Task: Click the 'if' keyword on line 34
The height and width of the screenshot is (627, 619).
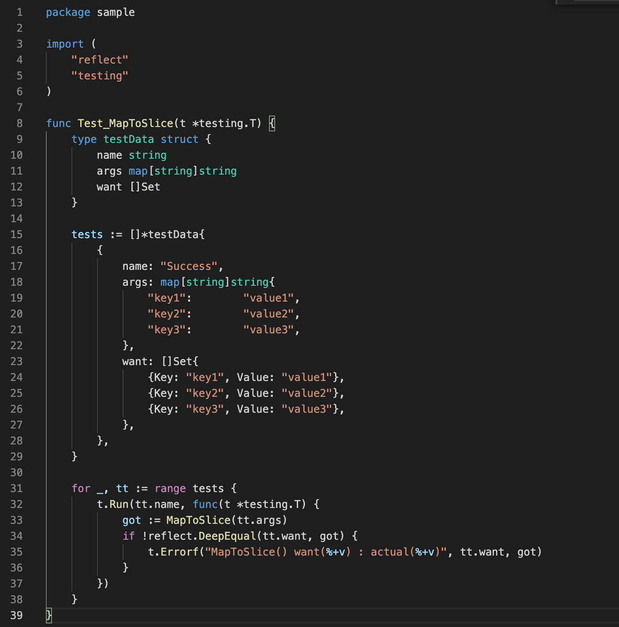Action: [x=128, y=536]
